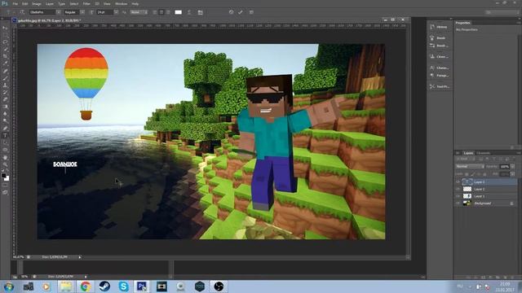Select the Properties panel tab

click(x=462, y=23)
